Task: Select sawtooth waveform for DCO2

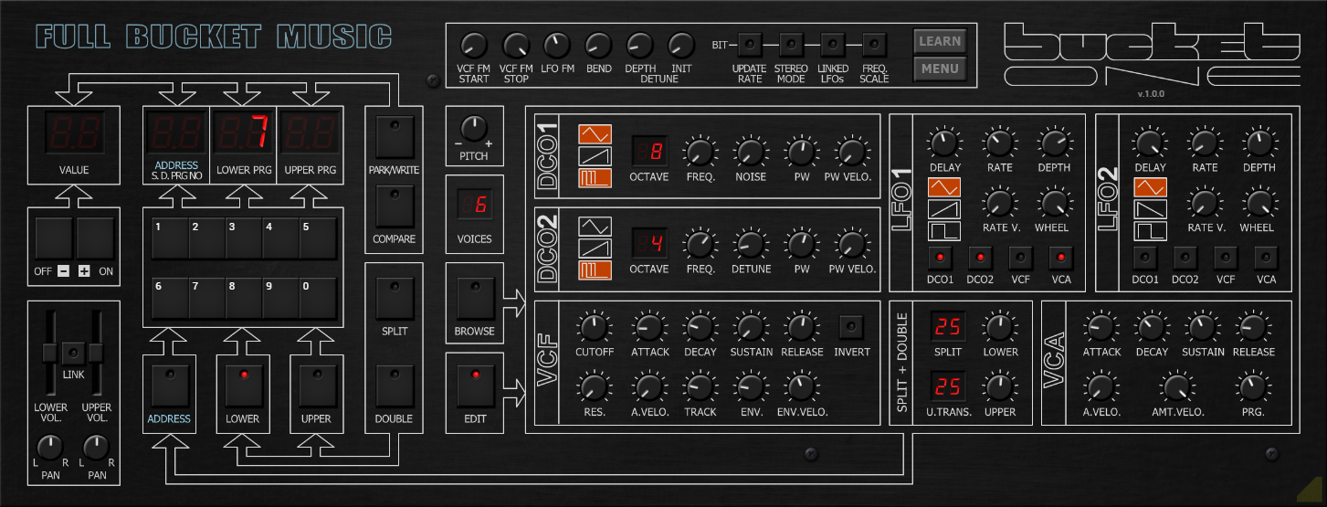Action: (595, 247)
